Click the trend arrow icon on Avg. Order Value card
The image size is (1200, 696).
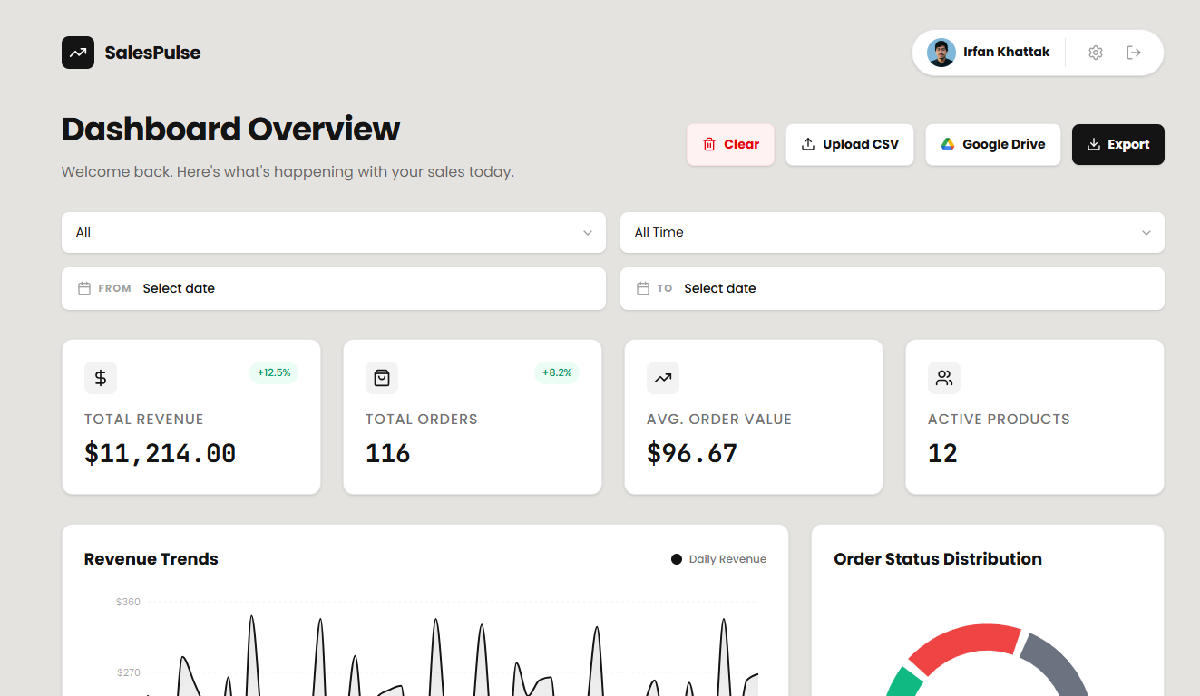point(663,378)
